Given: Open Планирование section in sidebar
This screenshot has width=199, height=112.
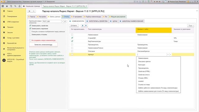Looking at the screenshot, I should click(x=12, y=16).
